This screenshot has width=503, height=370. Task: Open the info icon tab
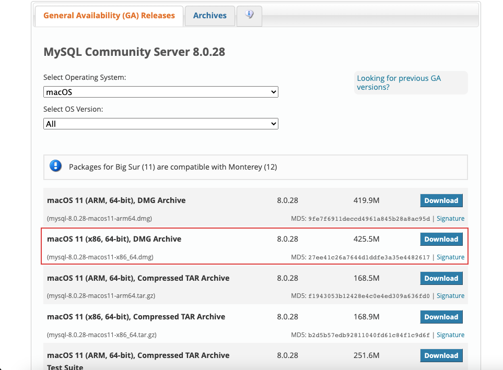[x=249, y=15]
